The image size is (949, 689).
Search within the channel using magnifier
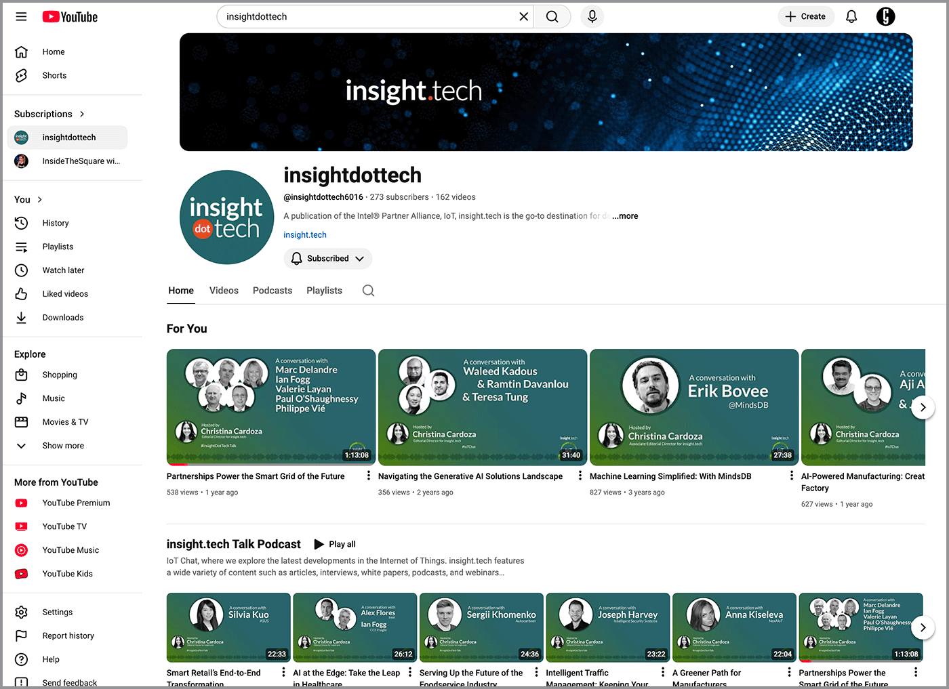368,291
